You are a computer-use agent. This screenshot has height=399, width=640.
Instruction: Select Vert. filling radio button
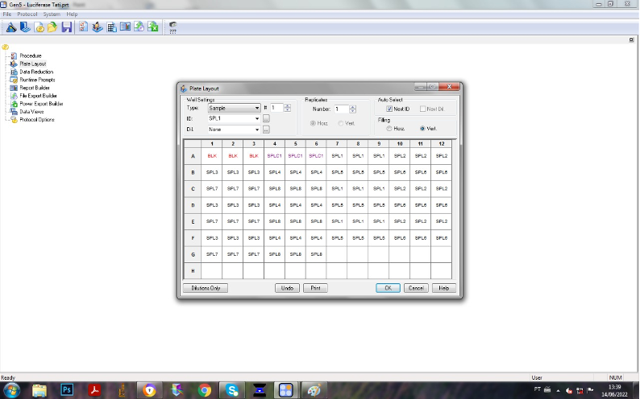[x=422, y=129]
